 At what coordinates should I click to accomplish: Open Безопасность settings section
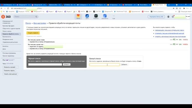(7, 37)
